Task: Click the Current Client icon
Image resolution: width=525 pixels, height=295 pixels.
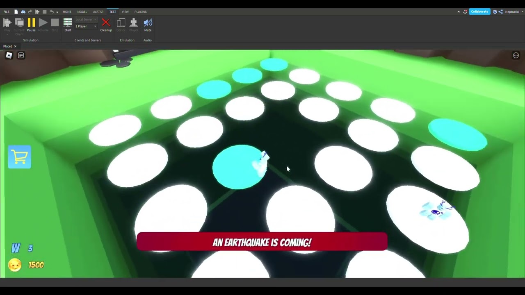Action: click(19, 23)
